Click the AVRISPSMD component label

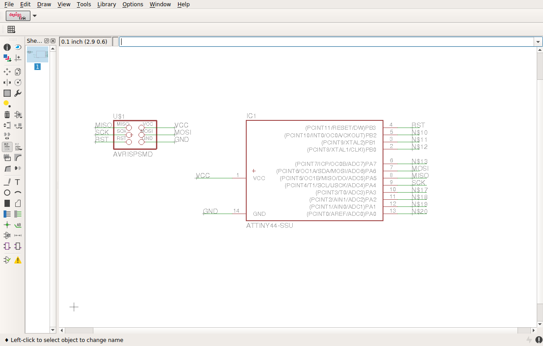point(133,154)
